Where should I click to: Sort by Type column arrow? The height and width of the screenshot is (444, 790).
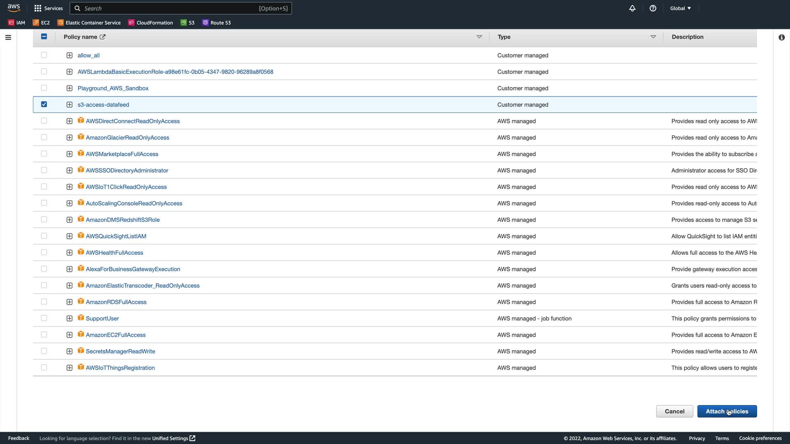(x=653, y=37)
